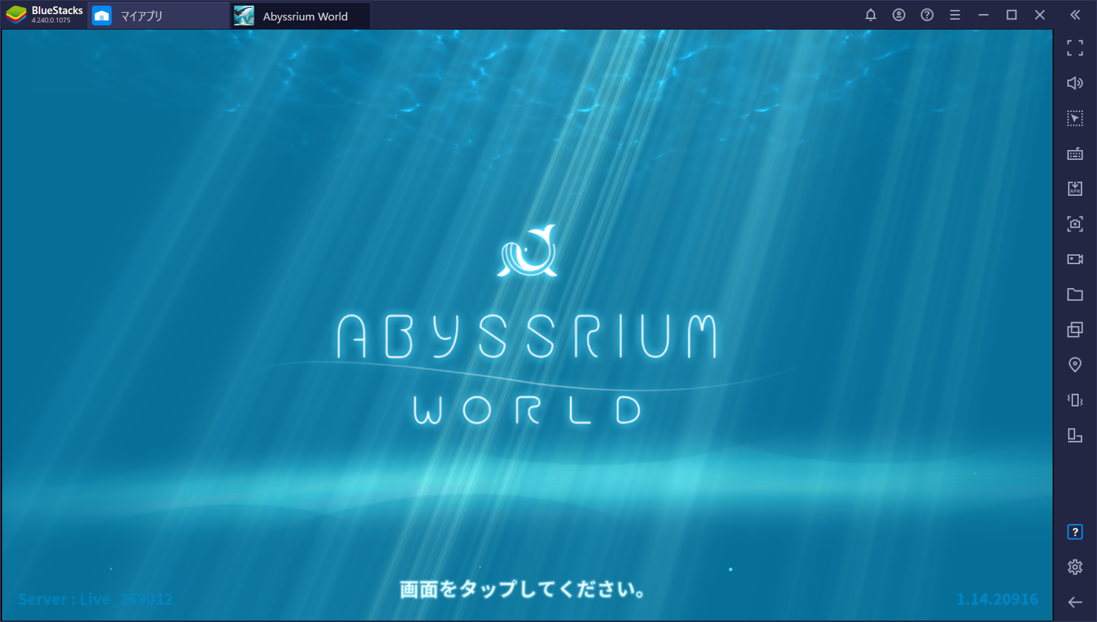Open BlueStacks settings gear
Screen dimensions: 1097x622
[1075, 566]
